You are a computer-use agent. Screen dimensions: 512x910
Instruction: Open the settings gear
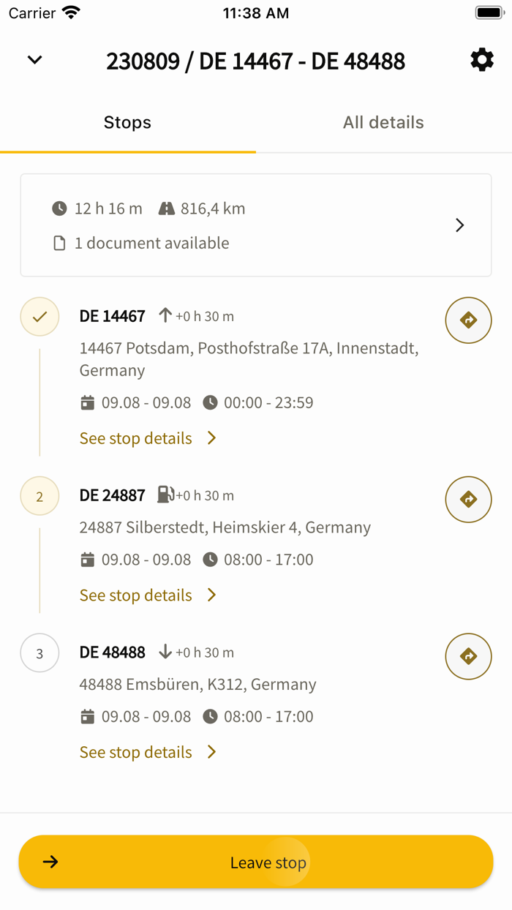tap(481, 60)
